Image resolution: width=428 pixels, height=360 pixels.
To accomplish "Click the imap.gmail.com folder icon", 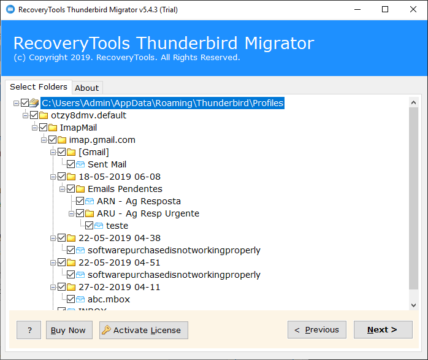I will pos(62,140).
